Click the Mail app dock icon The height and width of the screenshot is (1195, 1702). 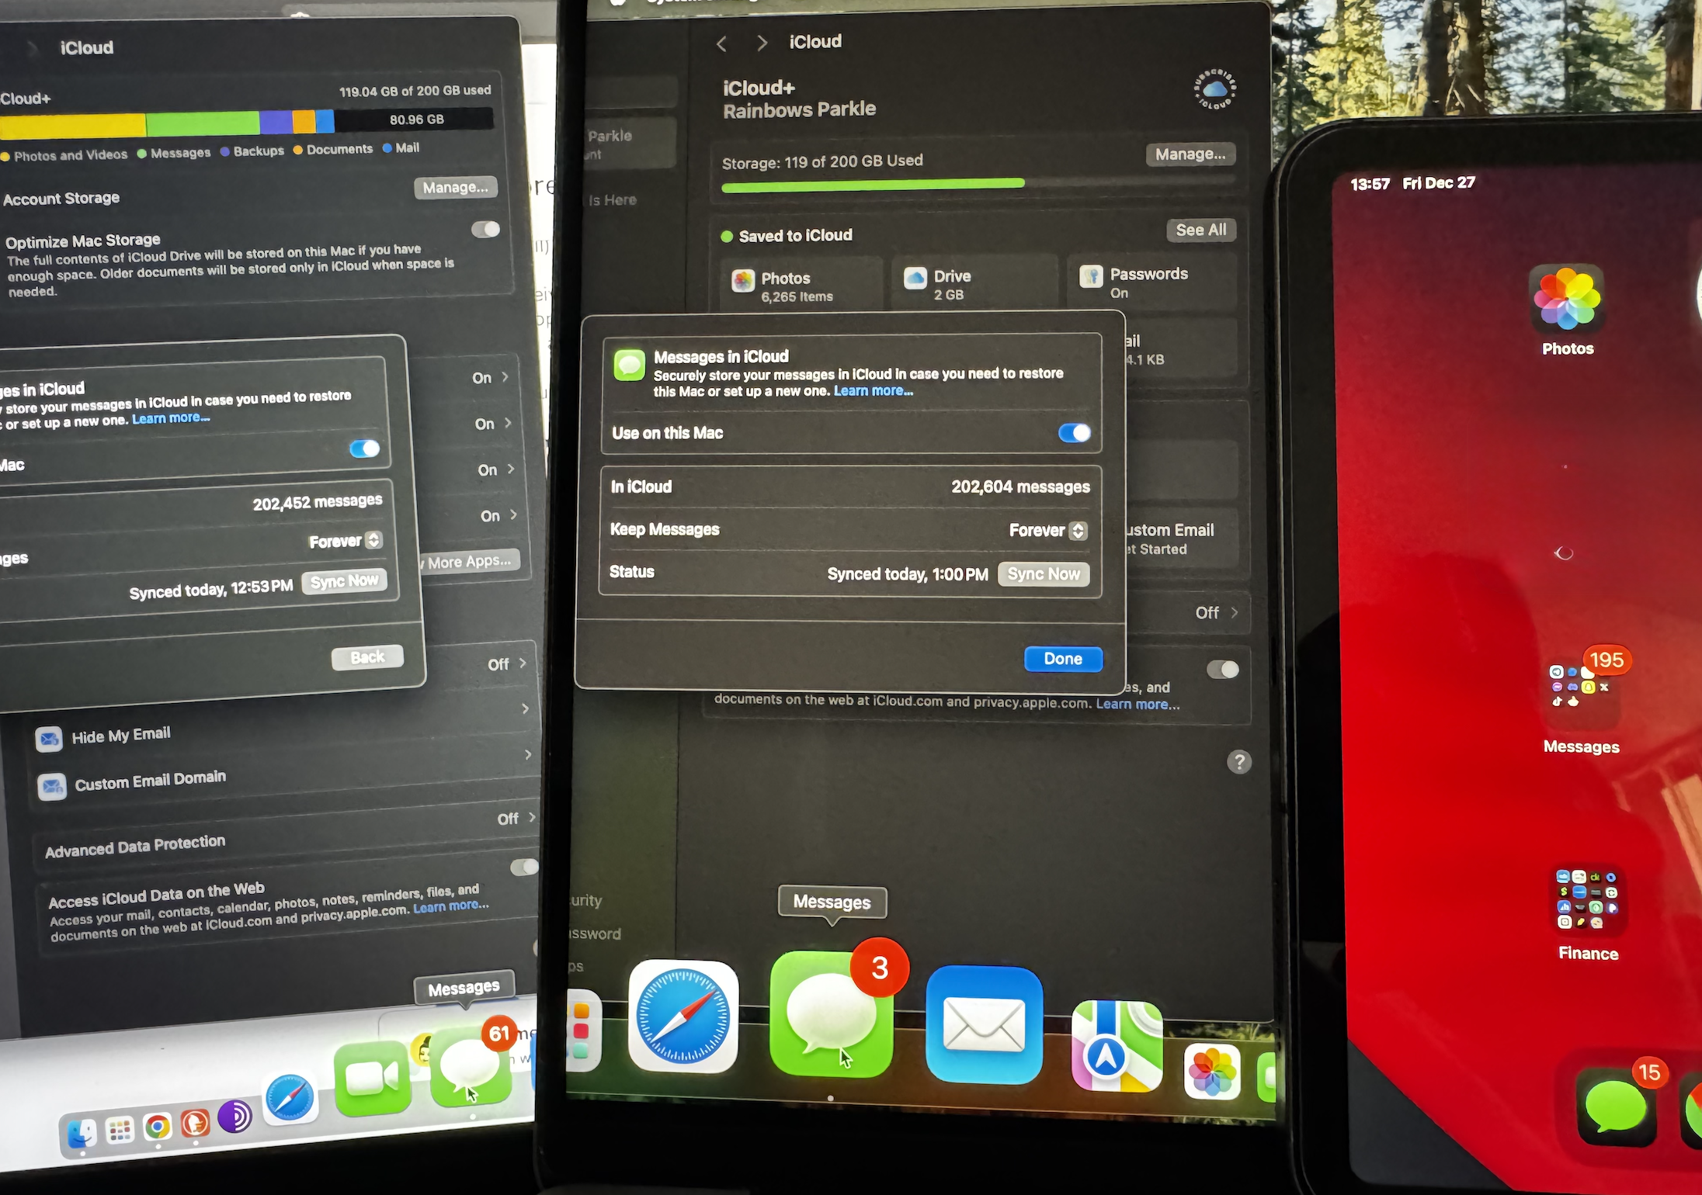click(x=983, y=1024)
